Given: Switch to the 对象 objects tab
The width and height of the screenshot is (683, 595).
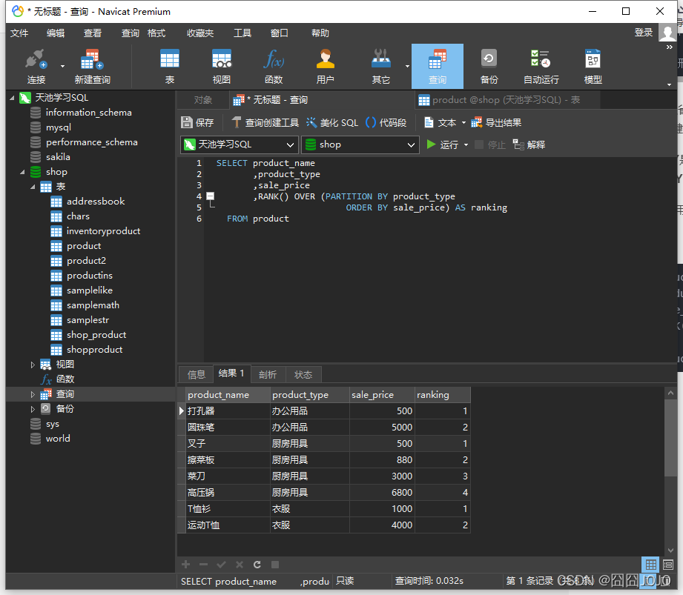Looking at the screenshot, I should (203, 100).
